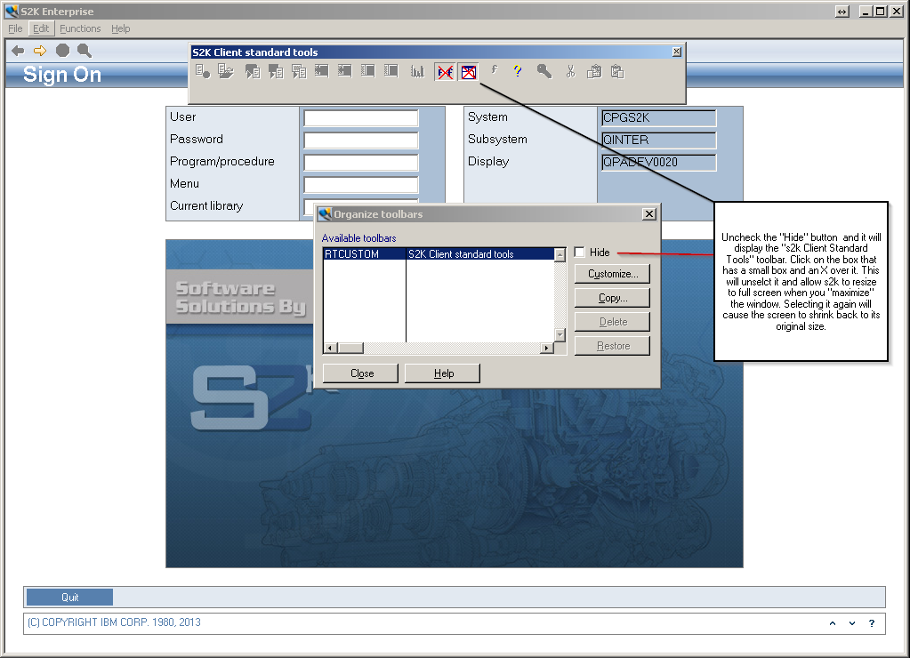Image resolution: width=910 pixels, height=658 pixels.
Task: Close the S2K Client standard tools toolbar
Action: tap(677, 52)
